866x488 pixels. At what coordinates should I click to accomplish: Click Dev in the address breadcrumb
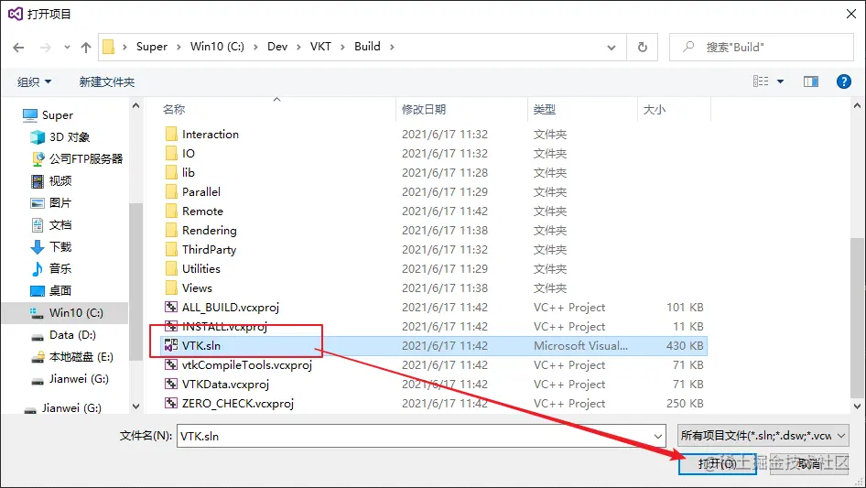point(277,47)
